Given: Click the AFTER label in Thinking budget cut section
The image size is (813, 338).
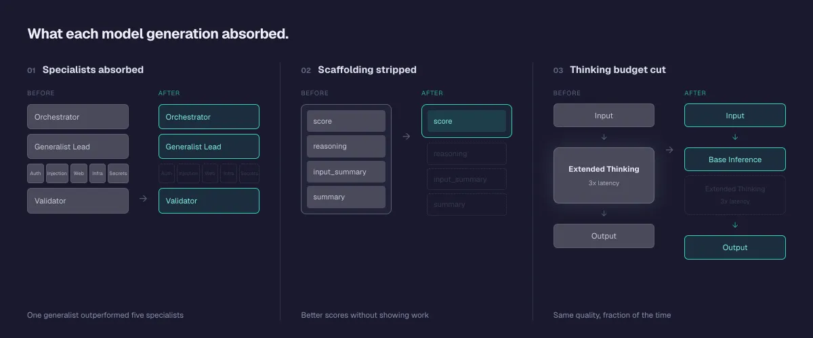Looking at the screenshot, I should point(695,93).
